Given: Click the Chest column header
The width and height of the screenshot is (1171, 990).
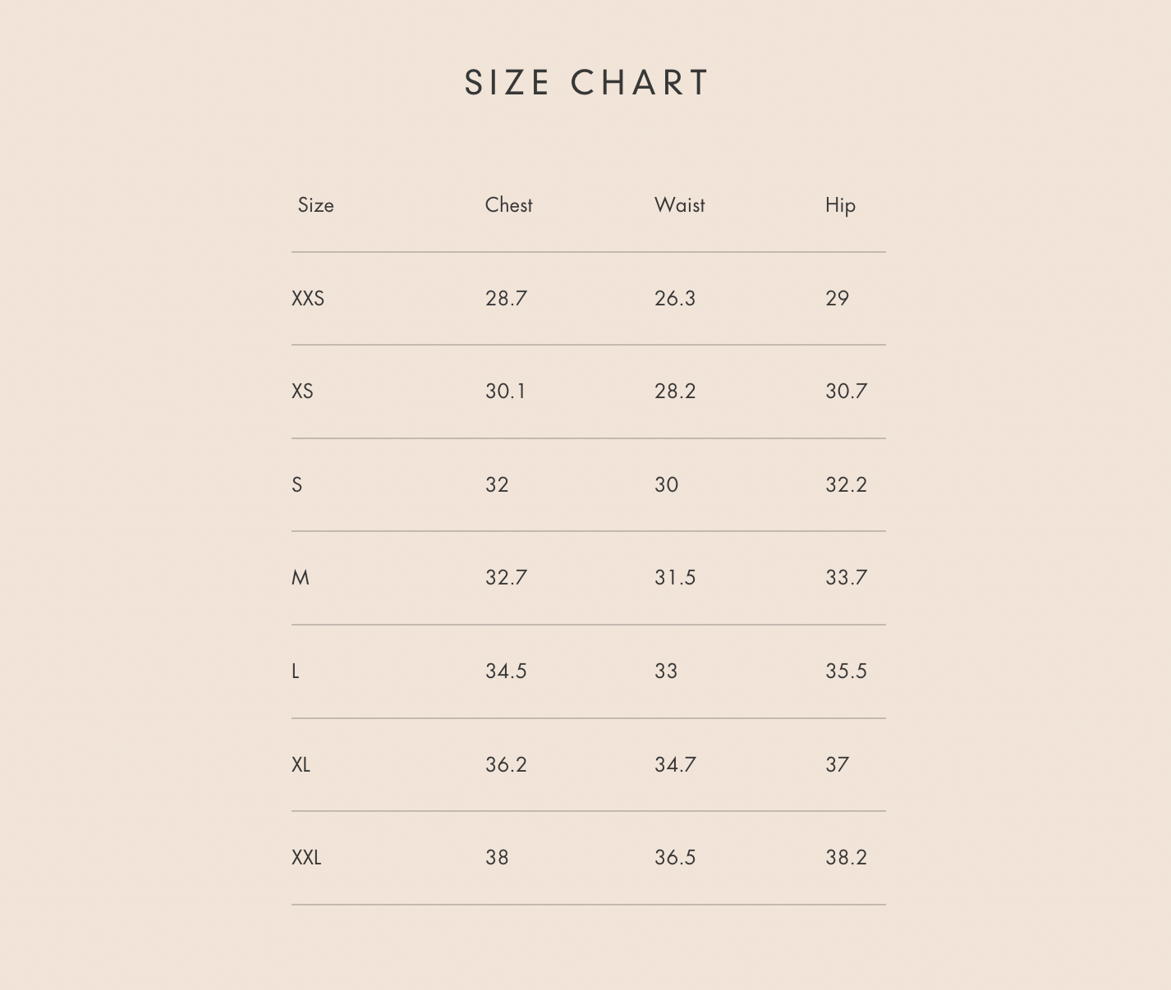Looking at the screenshot, I should [508, 205].
